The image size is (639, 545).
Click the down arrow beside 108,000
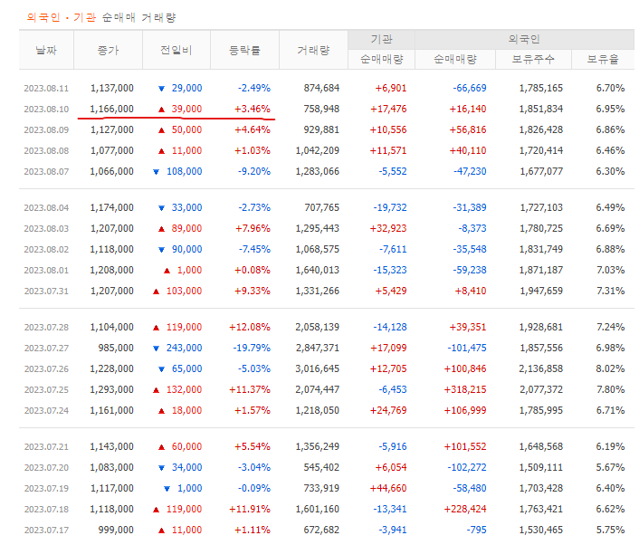pos(156,172)
